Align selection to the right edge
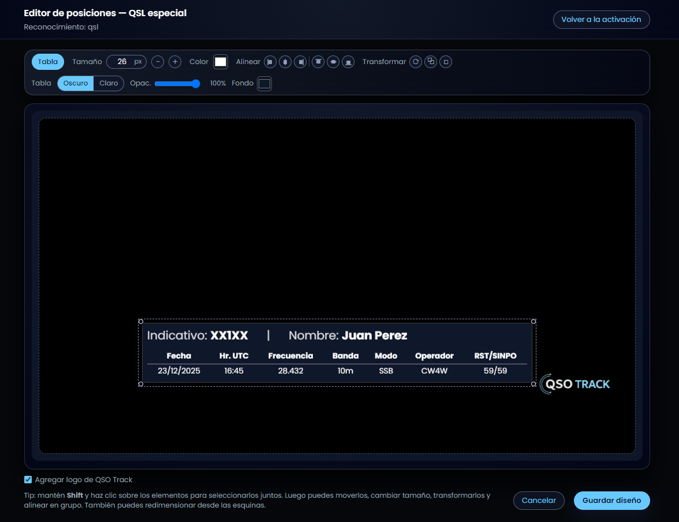 point(300,62)
